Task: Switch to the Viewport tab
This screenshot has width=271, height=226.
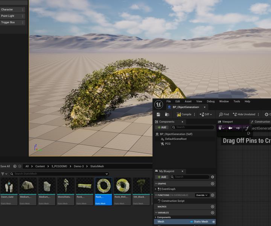Action: pos(225,122)
